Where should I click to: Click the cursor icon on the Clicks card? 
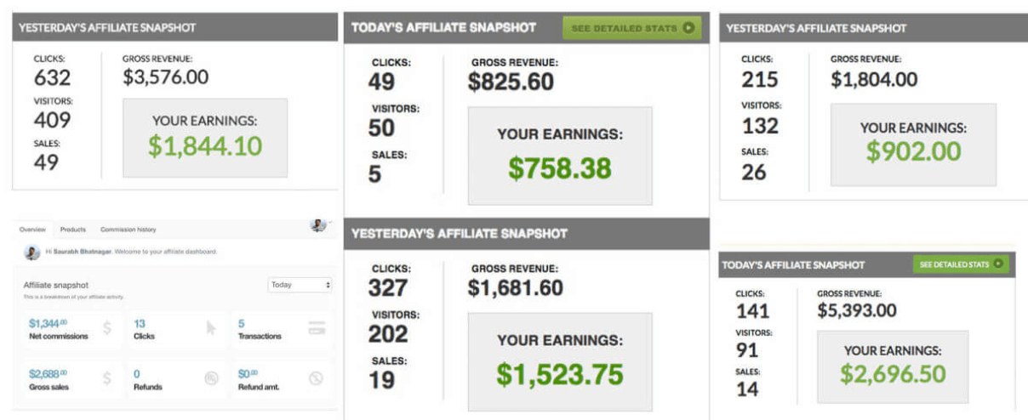(x=211, y=328)
